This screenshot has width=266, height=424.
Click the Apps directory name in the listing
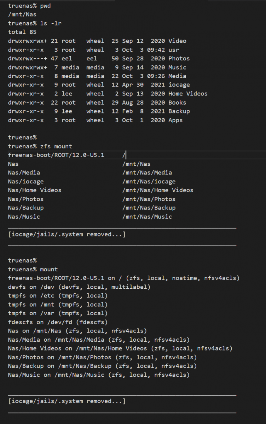pyautogui.click(x=175, y=120)
